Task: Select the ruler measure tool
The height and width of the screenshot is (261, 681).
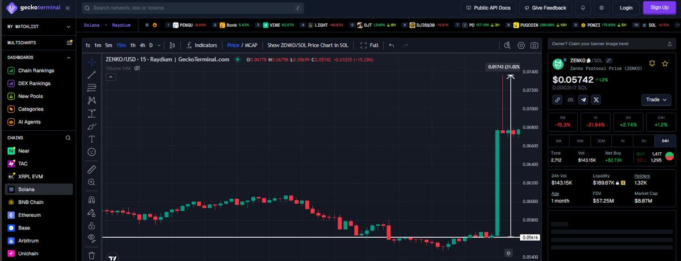Action: point(91,169)
